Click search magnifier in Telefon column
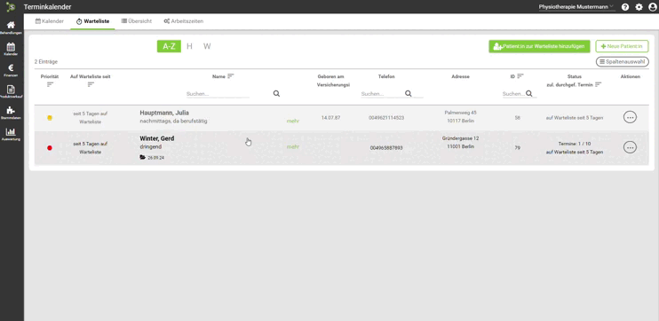 (408, 94)
